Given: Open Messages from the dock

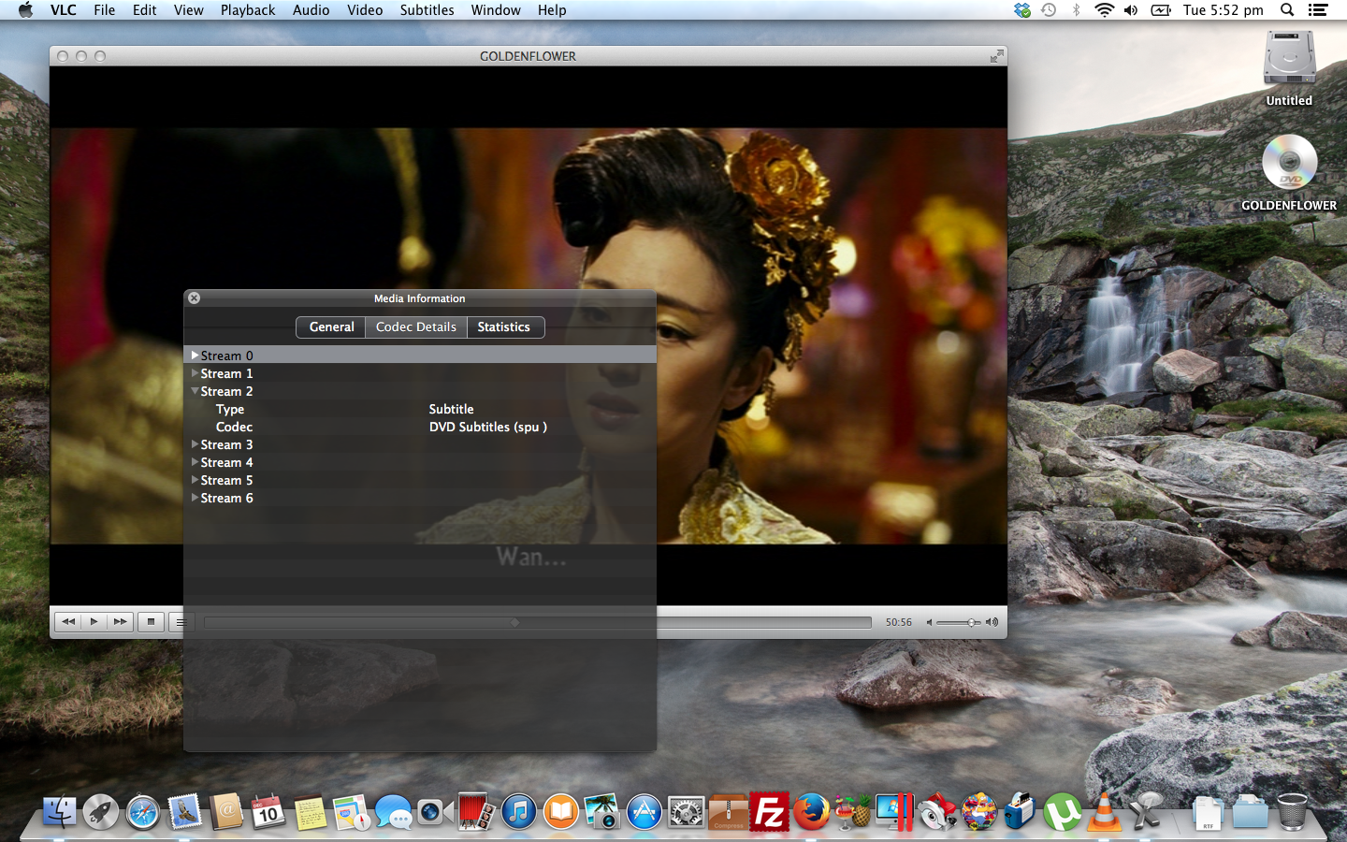Looking at the screenshot, I should point(393,812).
